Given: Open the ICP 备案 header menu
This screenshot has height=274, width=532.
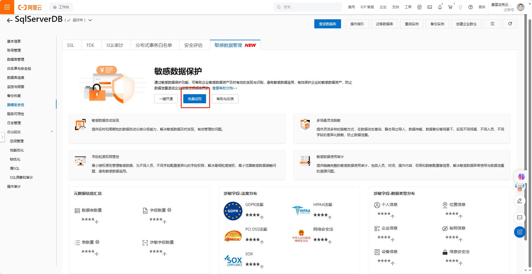Looking at the screenshot, I should coord(367,7).
